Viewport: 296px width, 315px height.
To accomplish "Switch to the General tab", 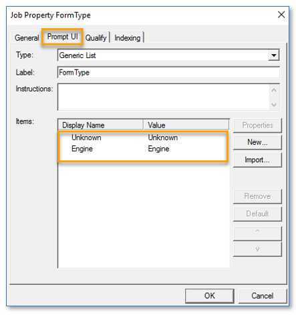I will pos(27,37).
